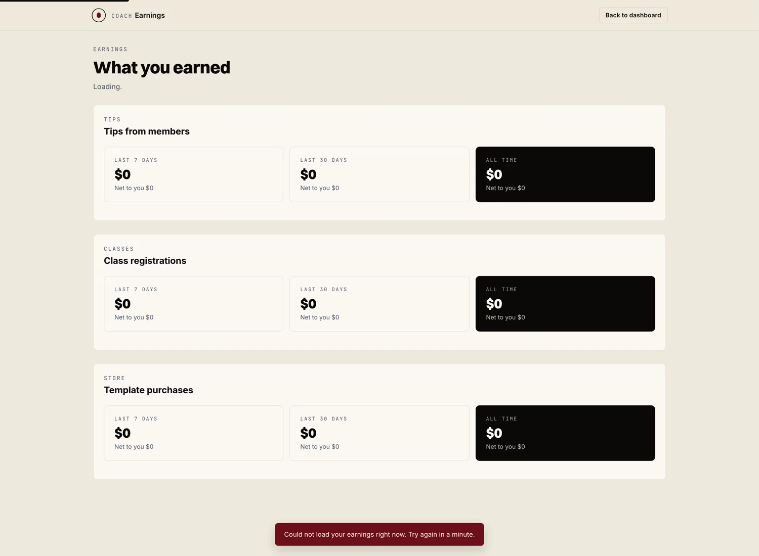The width and height of the screenshot is (759, 556).
Task: Select Tips Last 30 Days card
Action: pyautogui.click(x=379, y=174)
